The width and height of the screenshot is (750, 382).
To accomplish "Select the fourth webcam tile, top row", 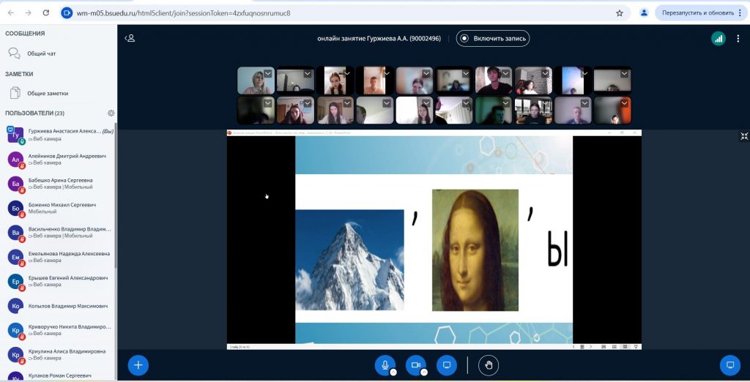I will 375,80.
